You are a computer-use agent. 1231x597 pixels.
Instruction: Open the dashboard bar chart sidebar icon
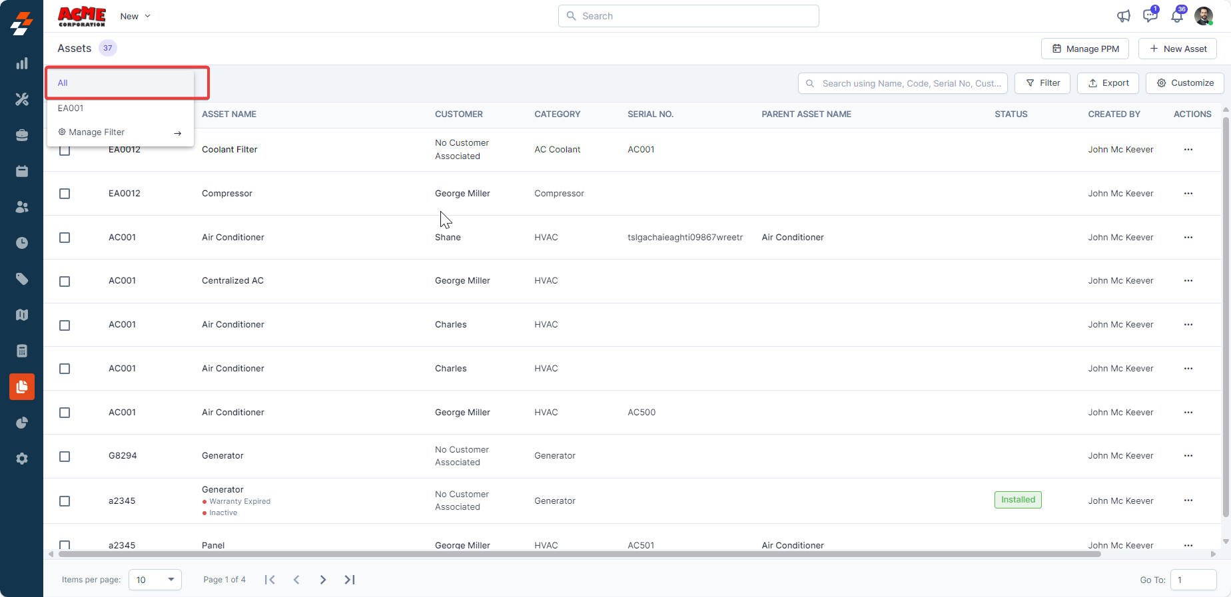click(22, 64)
